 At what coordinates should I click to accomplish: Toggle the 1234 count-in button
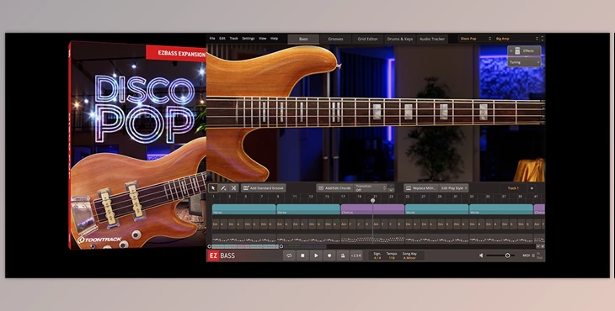click(x=356, y=256)
